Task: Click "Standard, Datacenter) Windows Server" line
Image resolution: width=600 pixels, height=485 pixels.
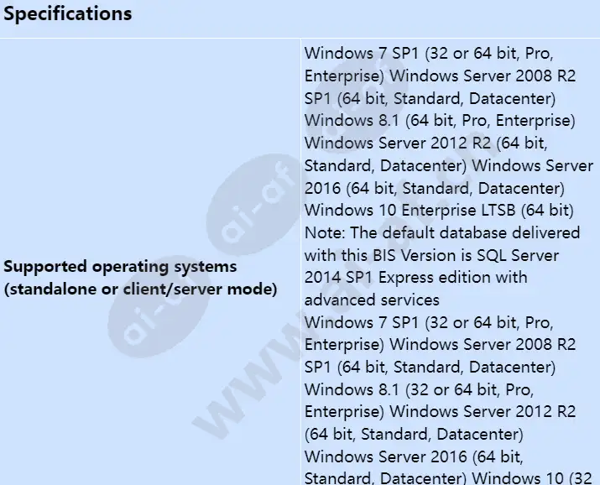Action: click(448, 164)
